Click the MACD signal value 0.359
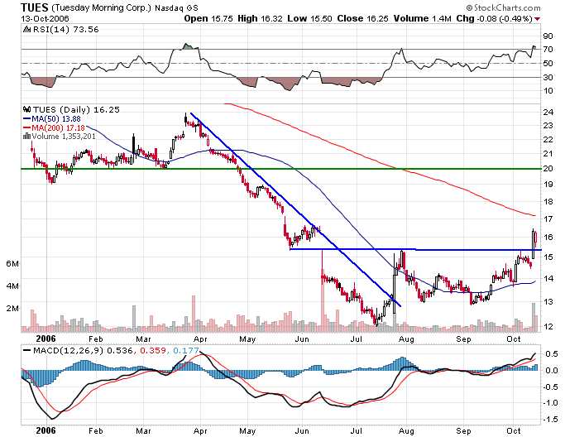This screenshot has height=437, width=565. tap(153, 350)
